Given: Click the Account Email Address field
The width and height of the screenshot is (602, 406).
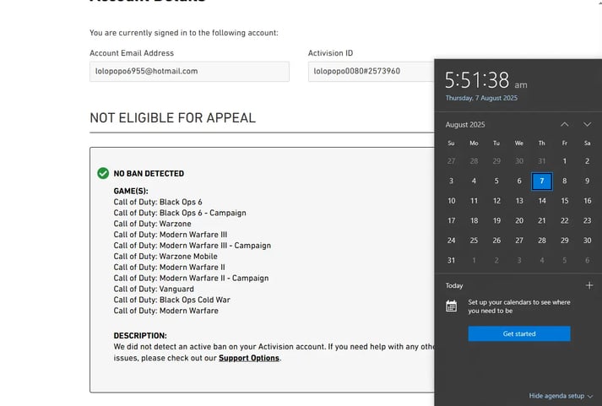Looking at the screenshot, I should tap(189, 72).
